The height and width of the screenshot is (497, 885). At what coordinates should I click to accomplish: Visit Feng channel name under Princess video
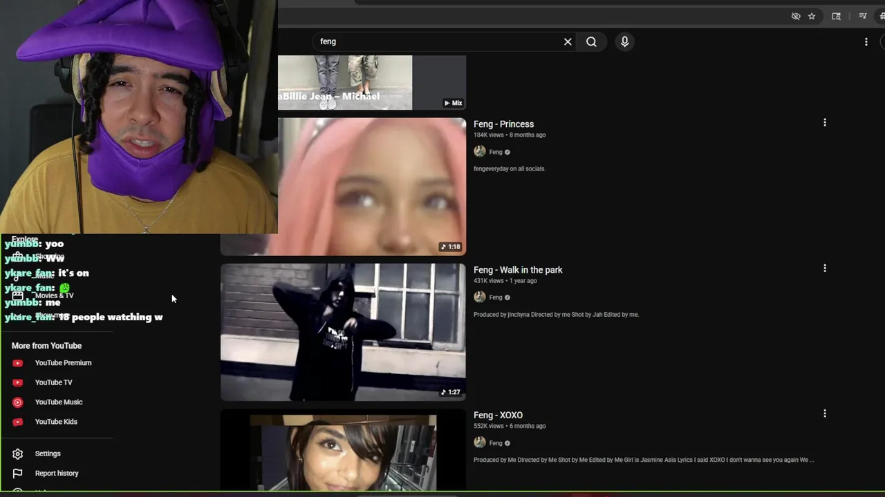pyautogui.click(x=496, y=152)
